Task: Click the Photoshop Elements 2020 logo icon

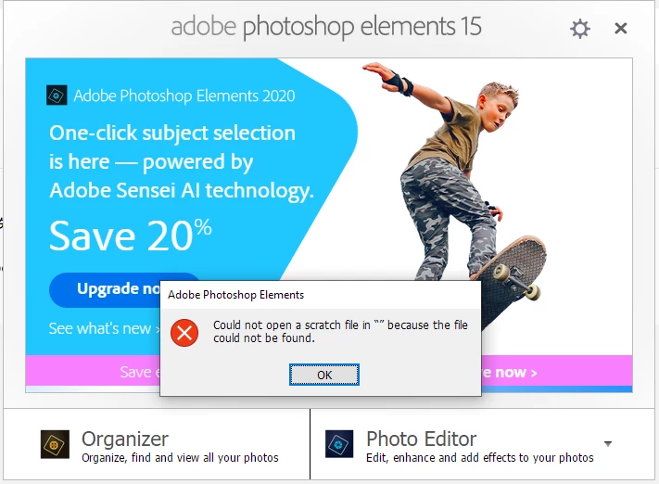Action: (x=57, y=96)
